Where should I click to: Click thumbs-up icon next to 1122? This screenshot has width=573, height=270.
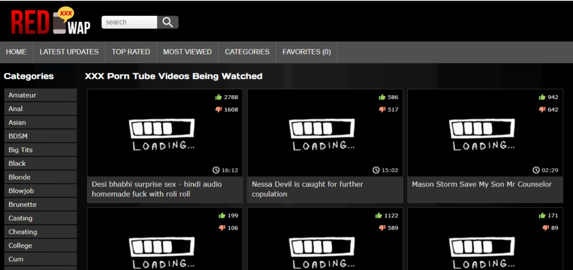pyautogui.click(x=379, y=215)
